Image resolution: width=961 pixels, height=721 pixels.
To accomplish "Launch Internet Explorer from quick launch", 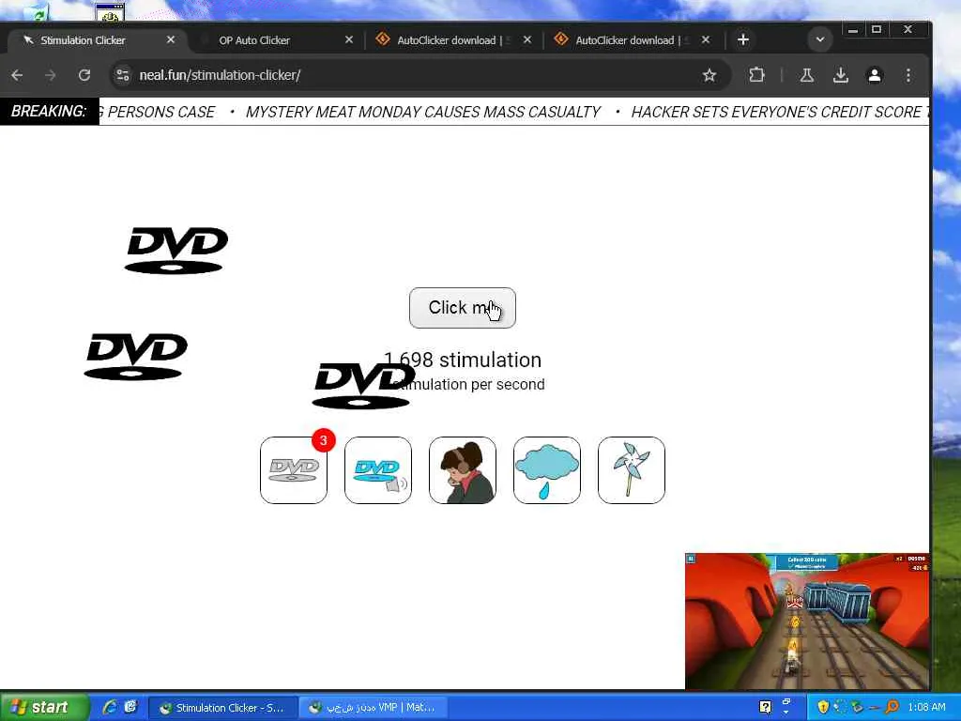I will pos(111,707).
